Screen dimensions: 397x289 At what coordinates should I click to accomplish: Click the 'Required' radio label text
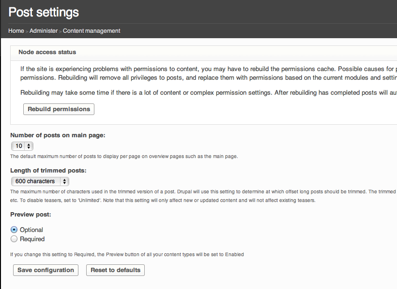[32, 239]
